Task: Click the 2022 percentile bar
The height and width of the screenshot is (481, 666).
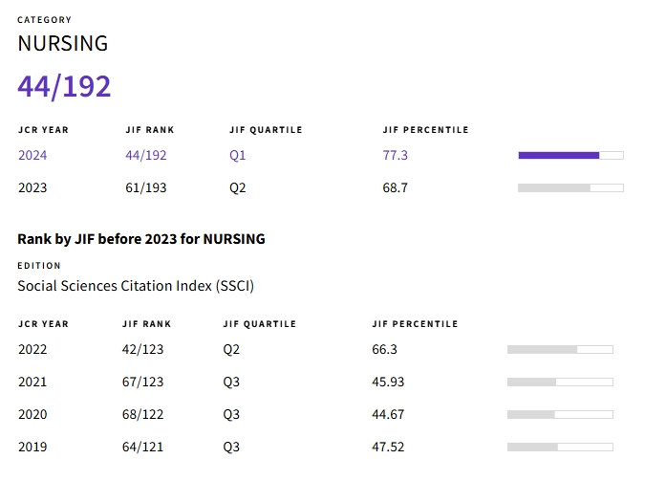Action: (x=560, y=349)
